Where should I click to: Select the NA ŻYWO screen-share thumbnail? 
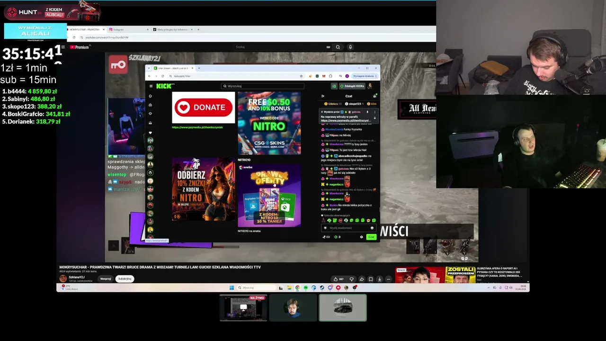tap(243, 308)
